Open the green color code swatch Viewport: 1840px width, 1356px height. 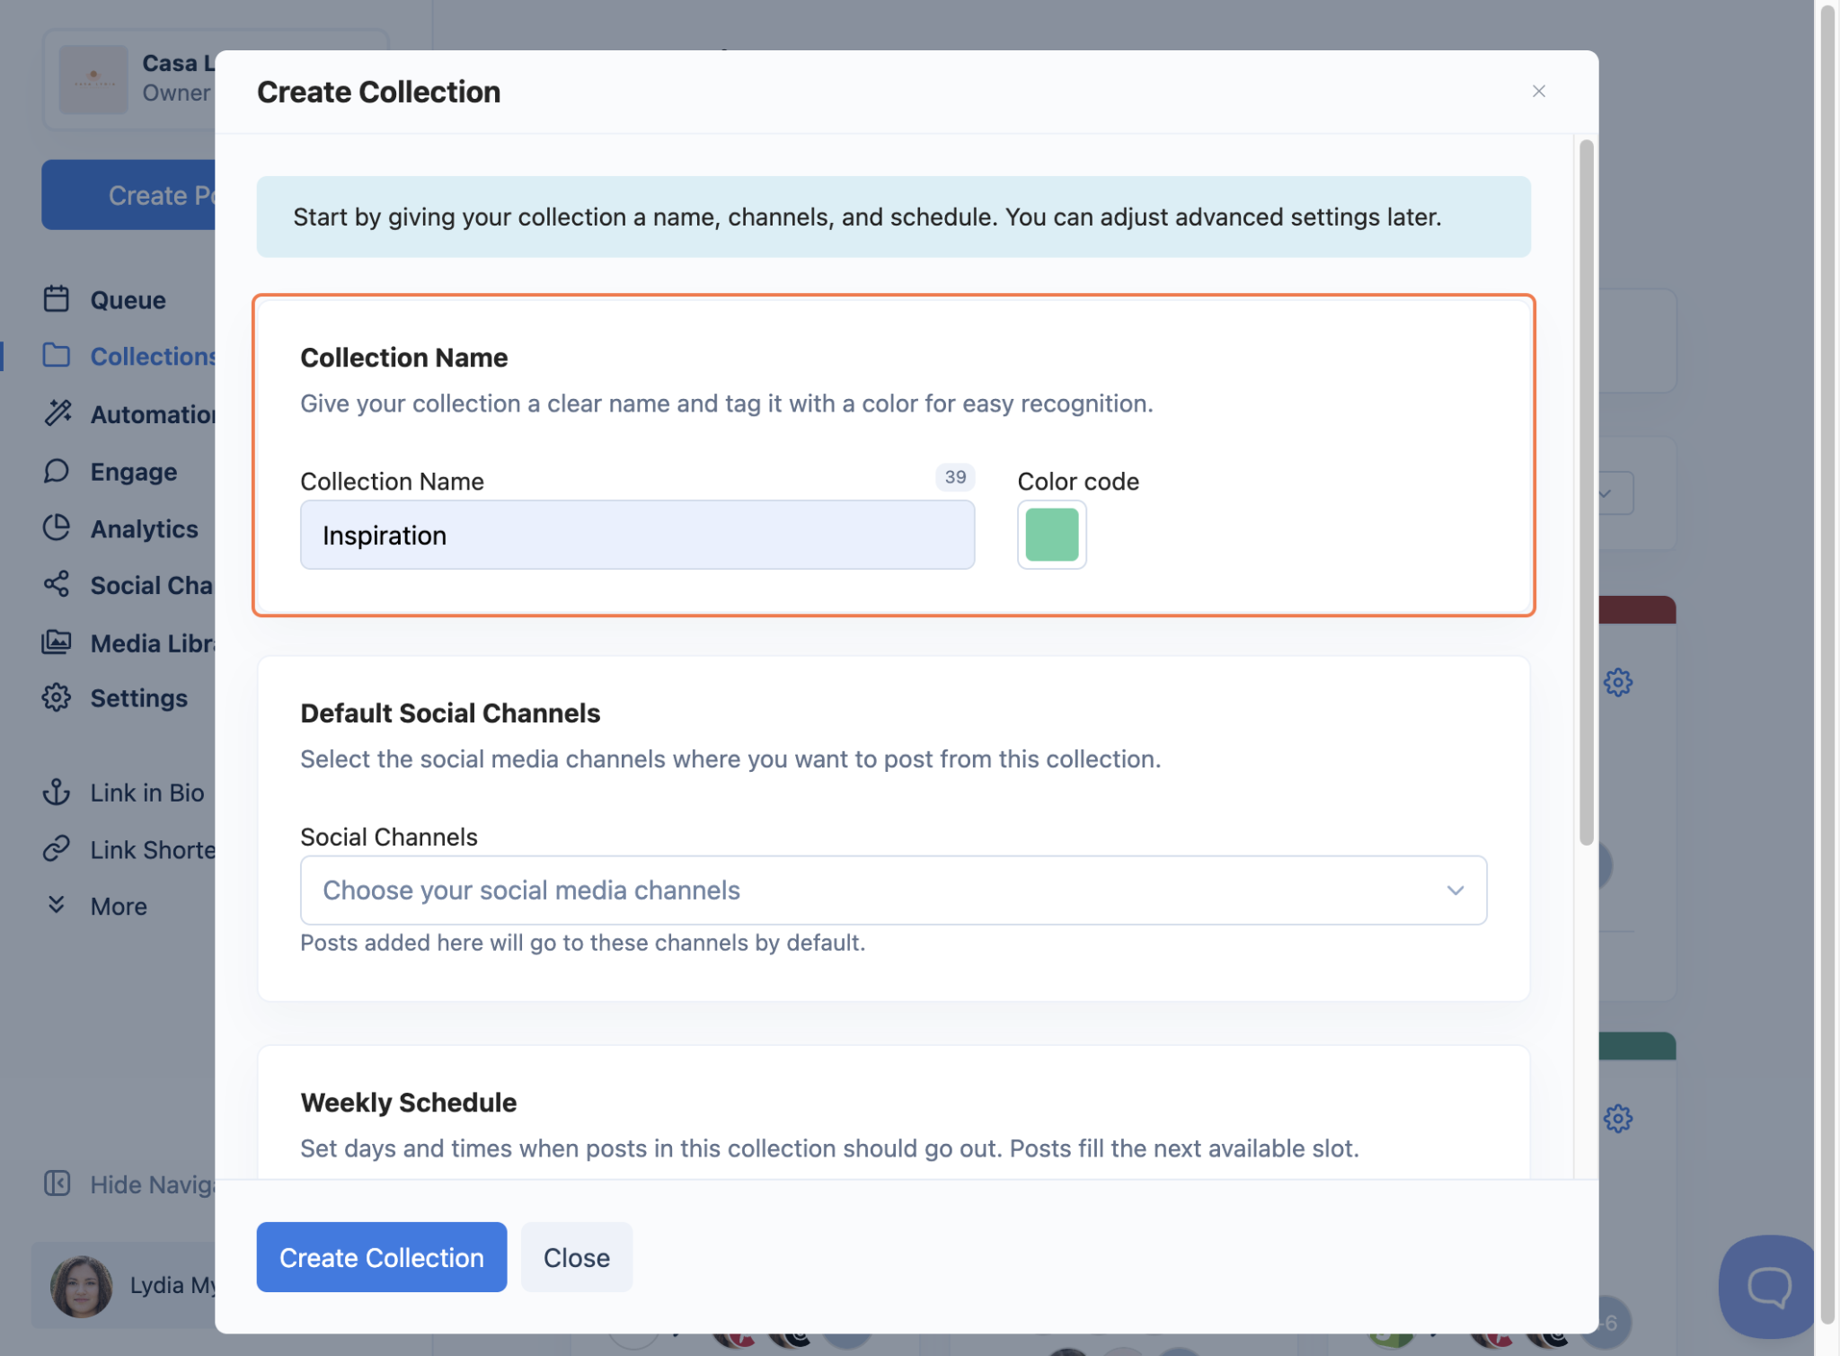pos(1051,535)
